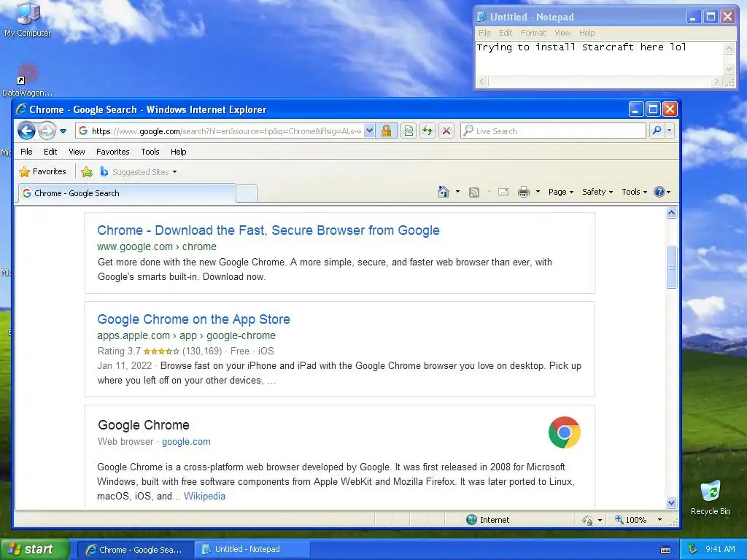Open the Help menu in Internet Explorer

(179, 152)
